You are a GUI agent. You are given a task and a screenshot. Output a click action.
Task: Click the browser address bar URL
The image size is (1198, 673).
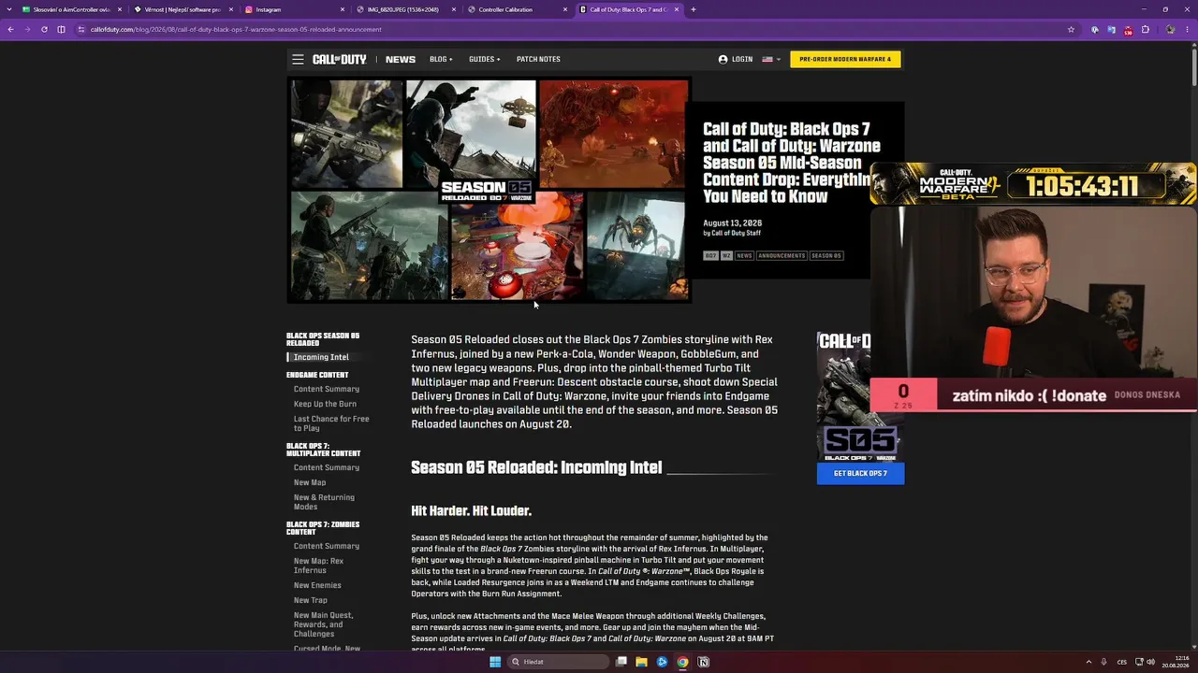[236, 29]
